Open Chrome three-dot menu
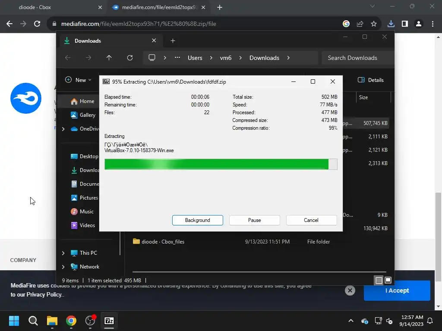The width and height of the screenshot is (442, 331). click(433, 24)
